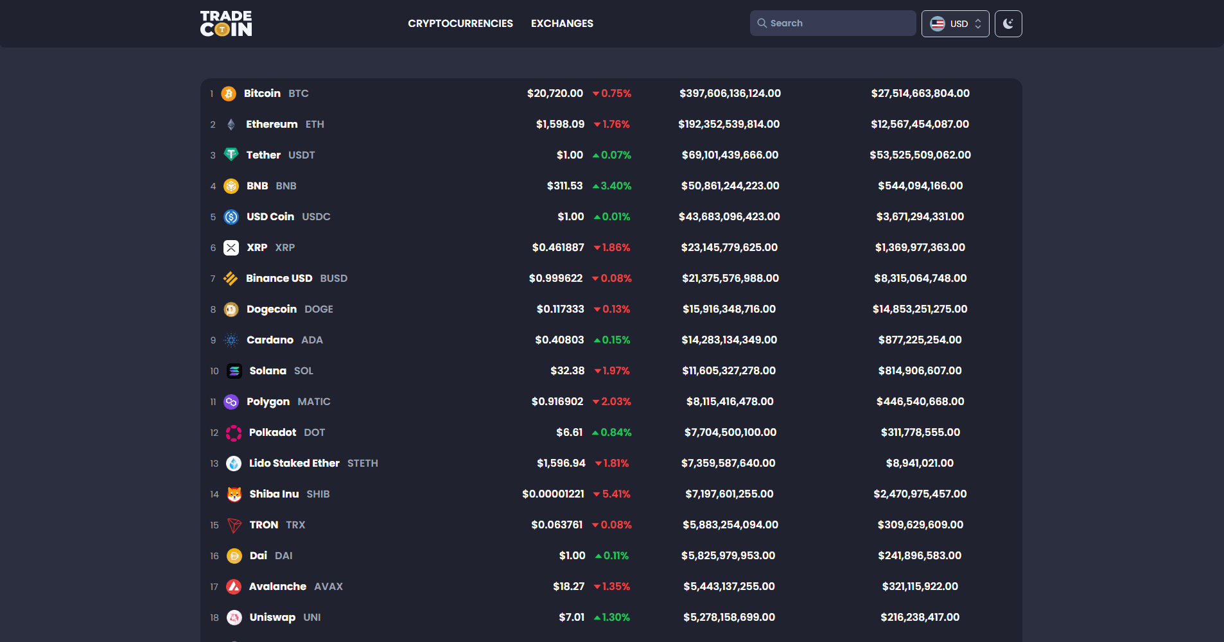Click the TRON coin icon
1224x642 pixels.
coord(234,525)
